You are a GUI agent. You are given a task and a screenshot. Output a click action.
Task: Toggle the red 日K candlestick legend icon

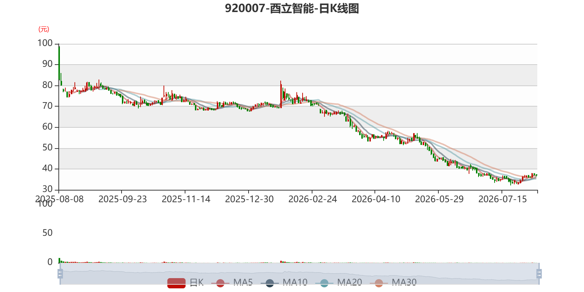[x=176, y=283]
